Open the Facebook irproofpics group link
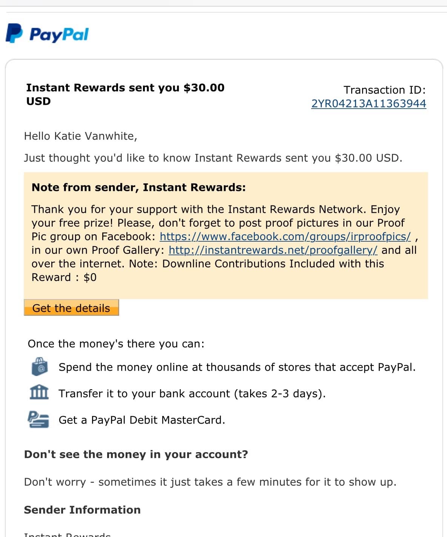The height and width of the screenshot is (537, 447). (x=285, y=236)
